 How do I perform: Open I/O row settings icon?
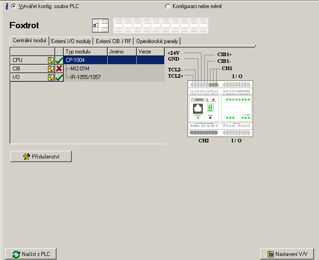(51, 77)
